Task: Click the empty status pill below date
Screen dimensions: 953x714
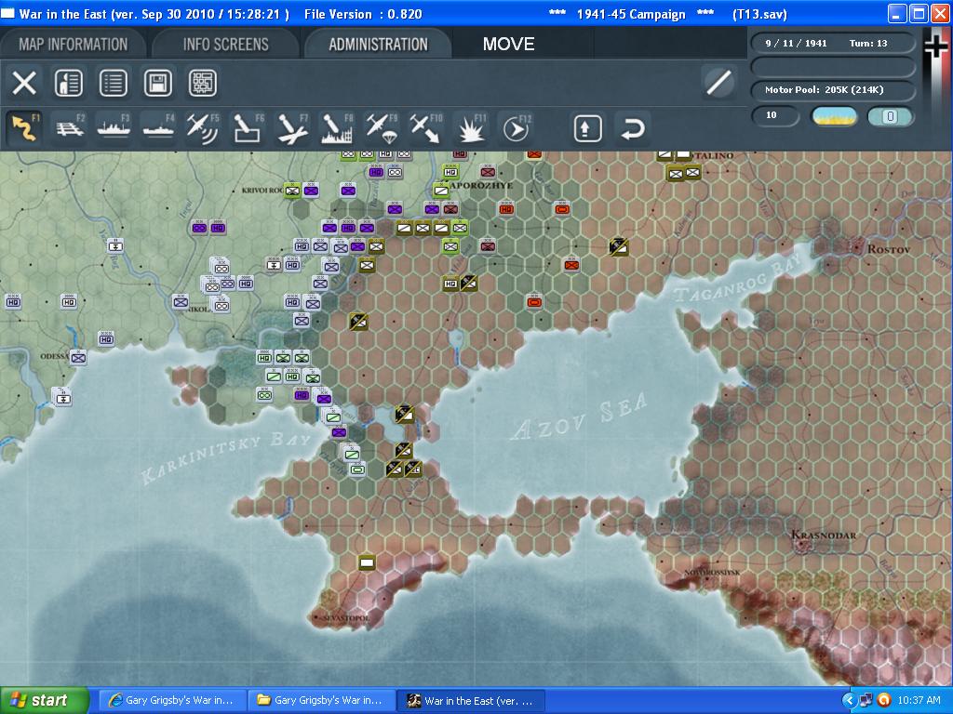Action: (x=833, y=66)
